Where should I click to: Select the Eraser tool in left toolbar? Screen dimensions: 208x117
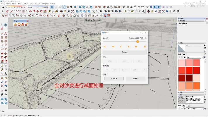2,29
